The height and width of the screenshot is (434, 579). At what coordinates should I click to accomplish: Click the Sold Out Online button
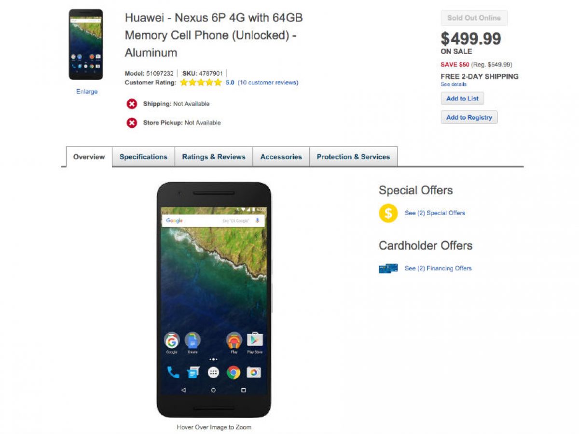pos(474,18)
